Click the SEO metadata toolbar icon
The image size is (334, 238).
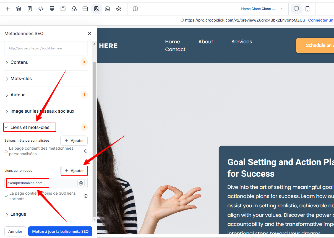[96, 9]
